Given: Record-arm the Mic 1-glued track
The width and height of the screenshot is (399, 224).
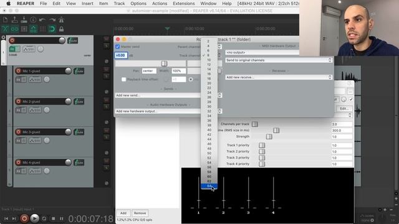Looking at the screenshot, I should pos(18,71).
